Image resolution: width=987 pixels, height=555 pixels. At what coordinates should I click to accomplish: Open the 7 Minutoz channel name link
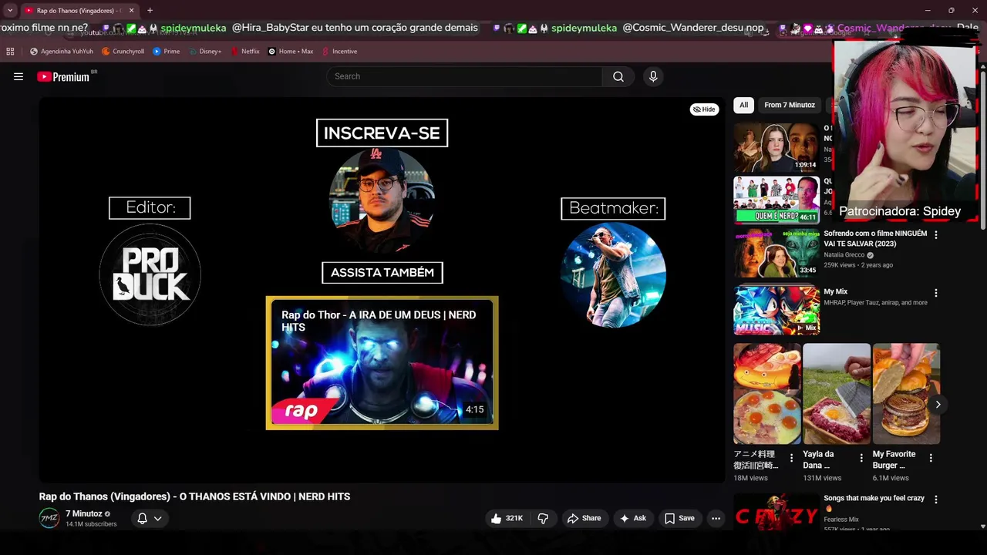point(83,513)
